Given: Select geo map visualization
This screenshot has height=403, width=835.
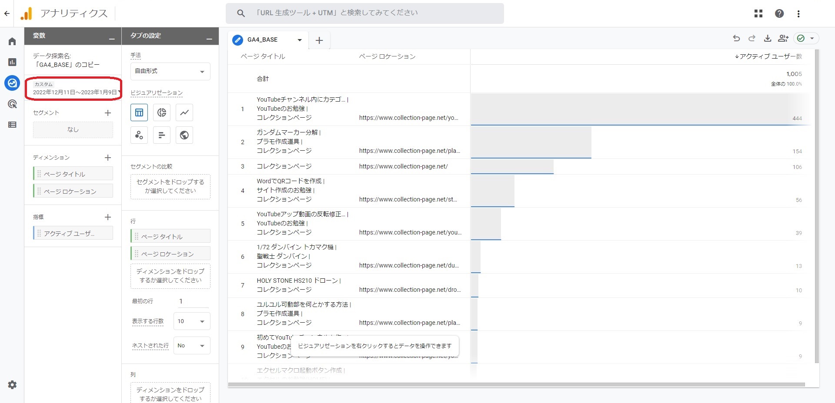Looking at the screenshot, I should point(184,135).
